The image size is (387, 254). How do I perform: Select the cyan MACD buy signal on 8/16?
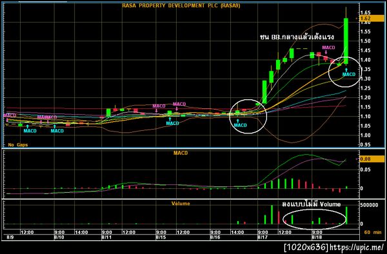240,123
